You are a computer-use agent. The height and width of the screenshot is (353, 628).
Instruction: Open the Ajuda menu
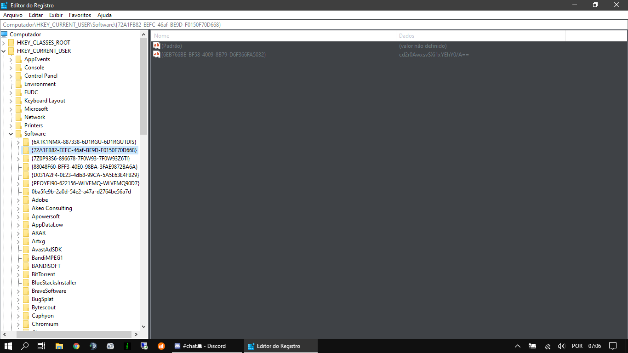(x=105, y=15)
